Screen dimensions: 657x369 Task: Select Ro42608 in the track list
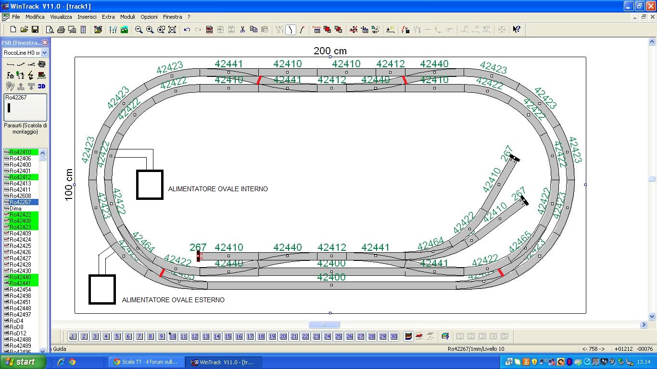point(21,196)
